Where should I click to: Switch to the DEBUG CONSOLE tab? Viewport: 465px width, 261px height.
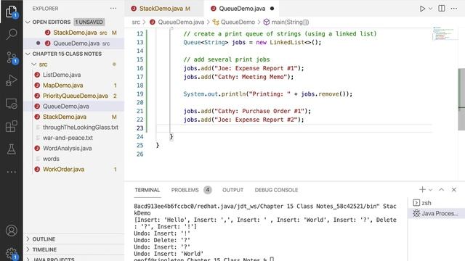pyautogui.click(x=276, y=190)
